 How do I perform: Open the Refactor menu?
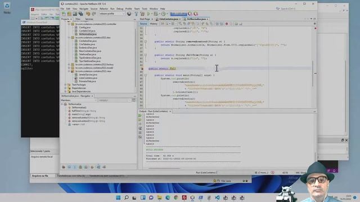[x=103, y=9]
